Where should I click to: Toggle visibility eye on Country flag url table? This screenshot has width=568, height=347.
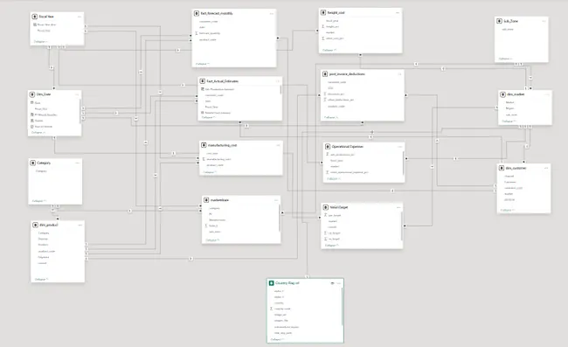point(333,283)
